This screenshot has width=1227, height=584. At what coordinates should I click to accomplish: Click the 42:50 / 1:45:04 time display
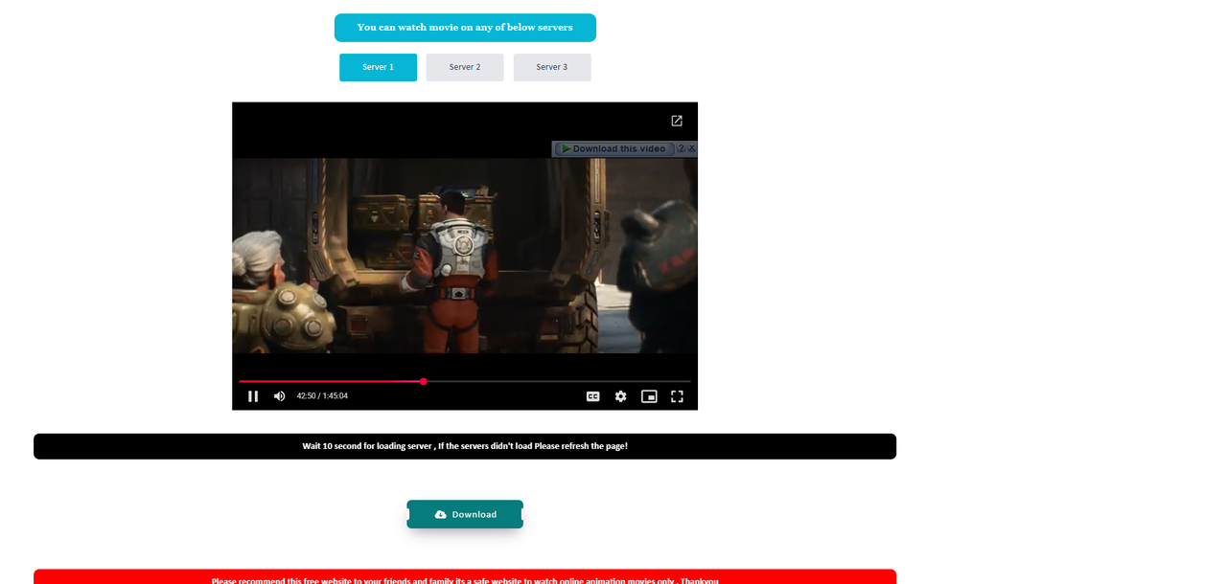[x=322, y=396]
